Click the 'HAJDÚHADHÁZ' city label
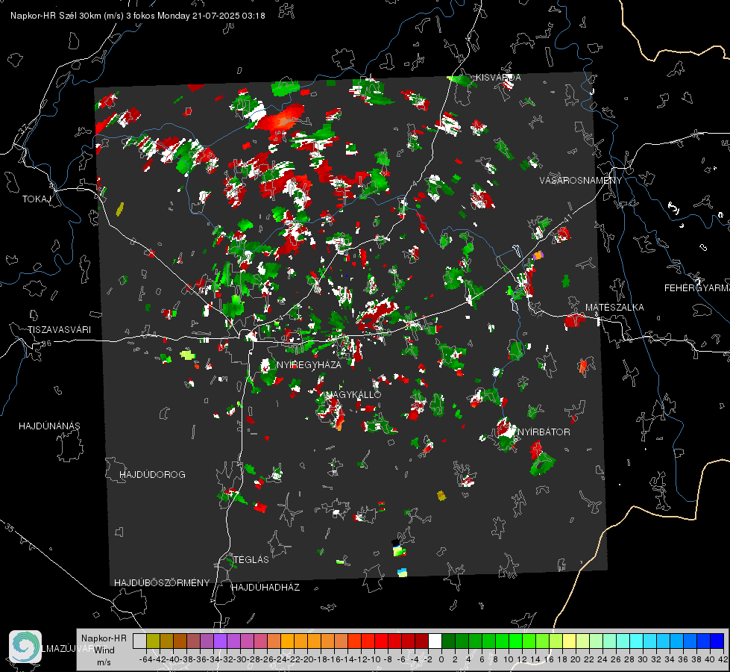 (265, 587)
